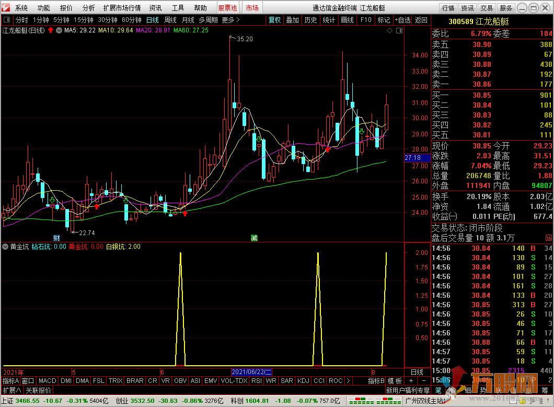Click the 模板 button
The image size is (554, 407).
395,380
